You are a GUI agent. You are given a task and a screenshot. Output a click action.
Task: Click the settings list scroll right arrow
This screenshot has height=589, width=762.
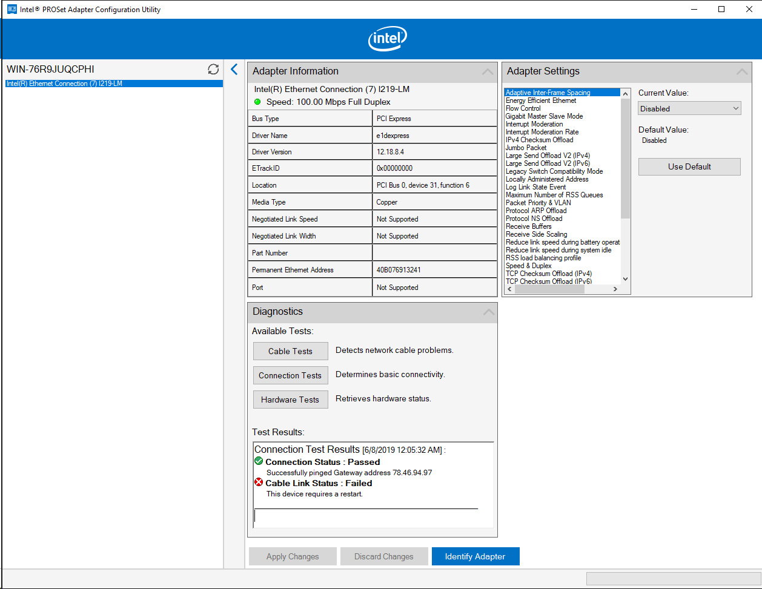pos(615,289)
